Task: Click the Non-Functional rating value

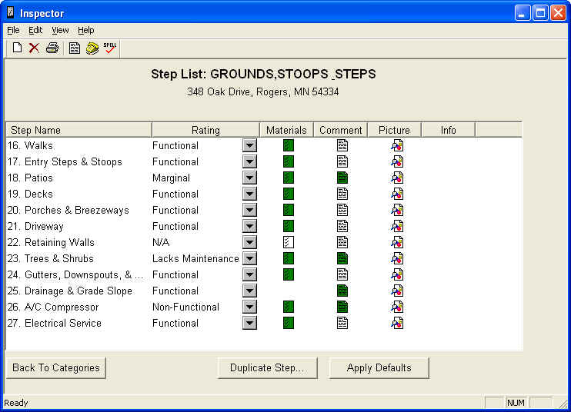Action: (185, 307)
